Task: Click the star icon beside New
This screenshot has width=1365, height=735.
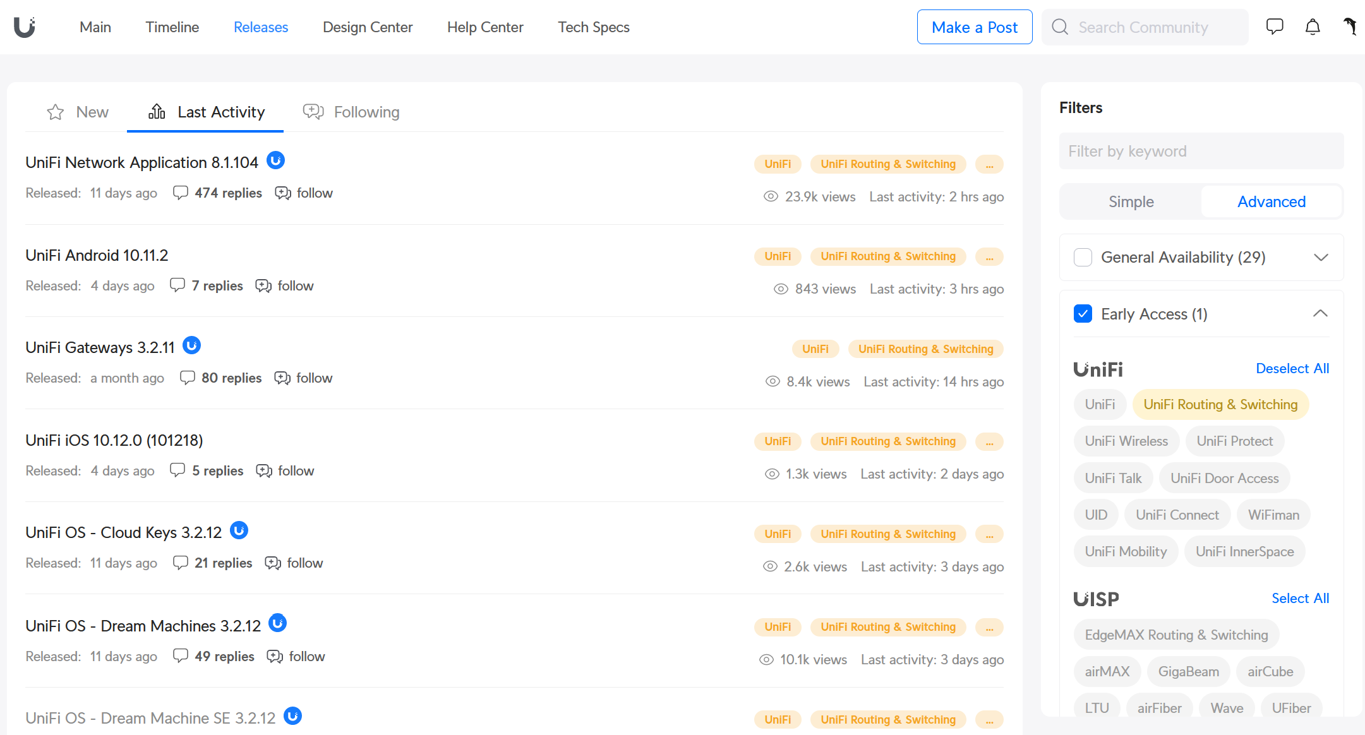Action: click(x=56, y=112)
